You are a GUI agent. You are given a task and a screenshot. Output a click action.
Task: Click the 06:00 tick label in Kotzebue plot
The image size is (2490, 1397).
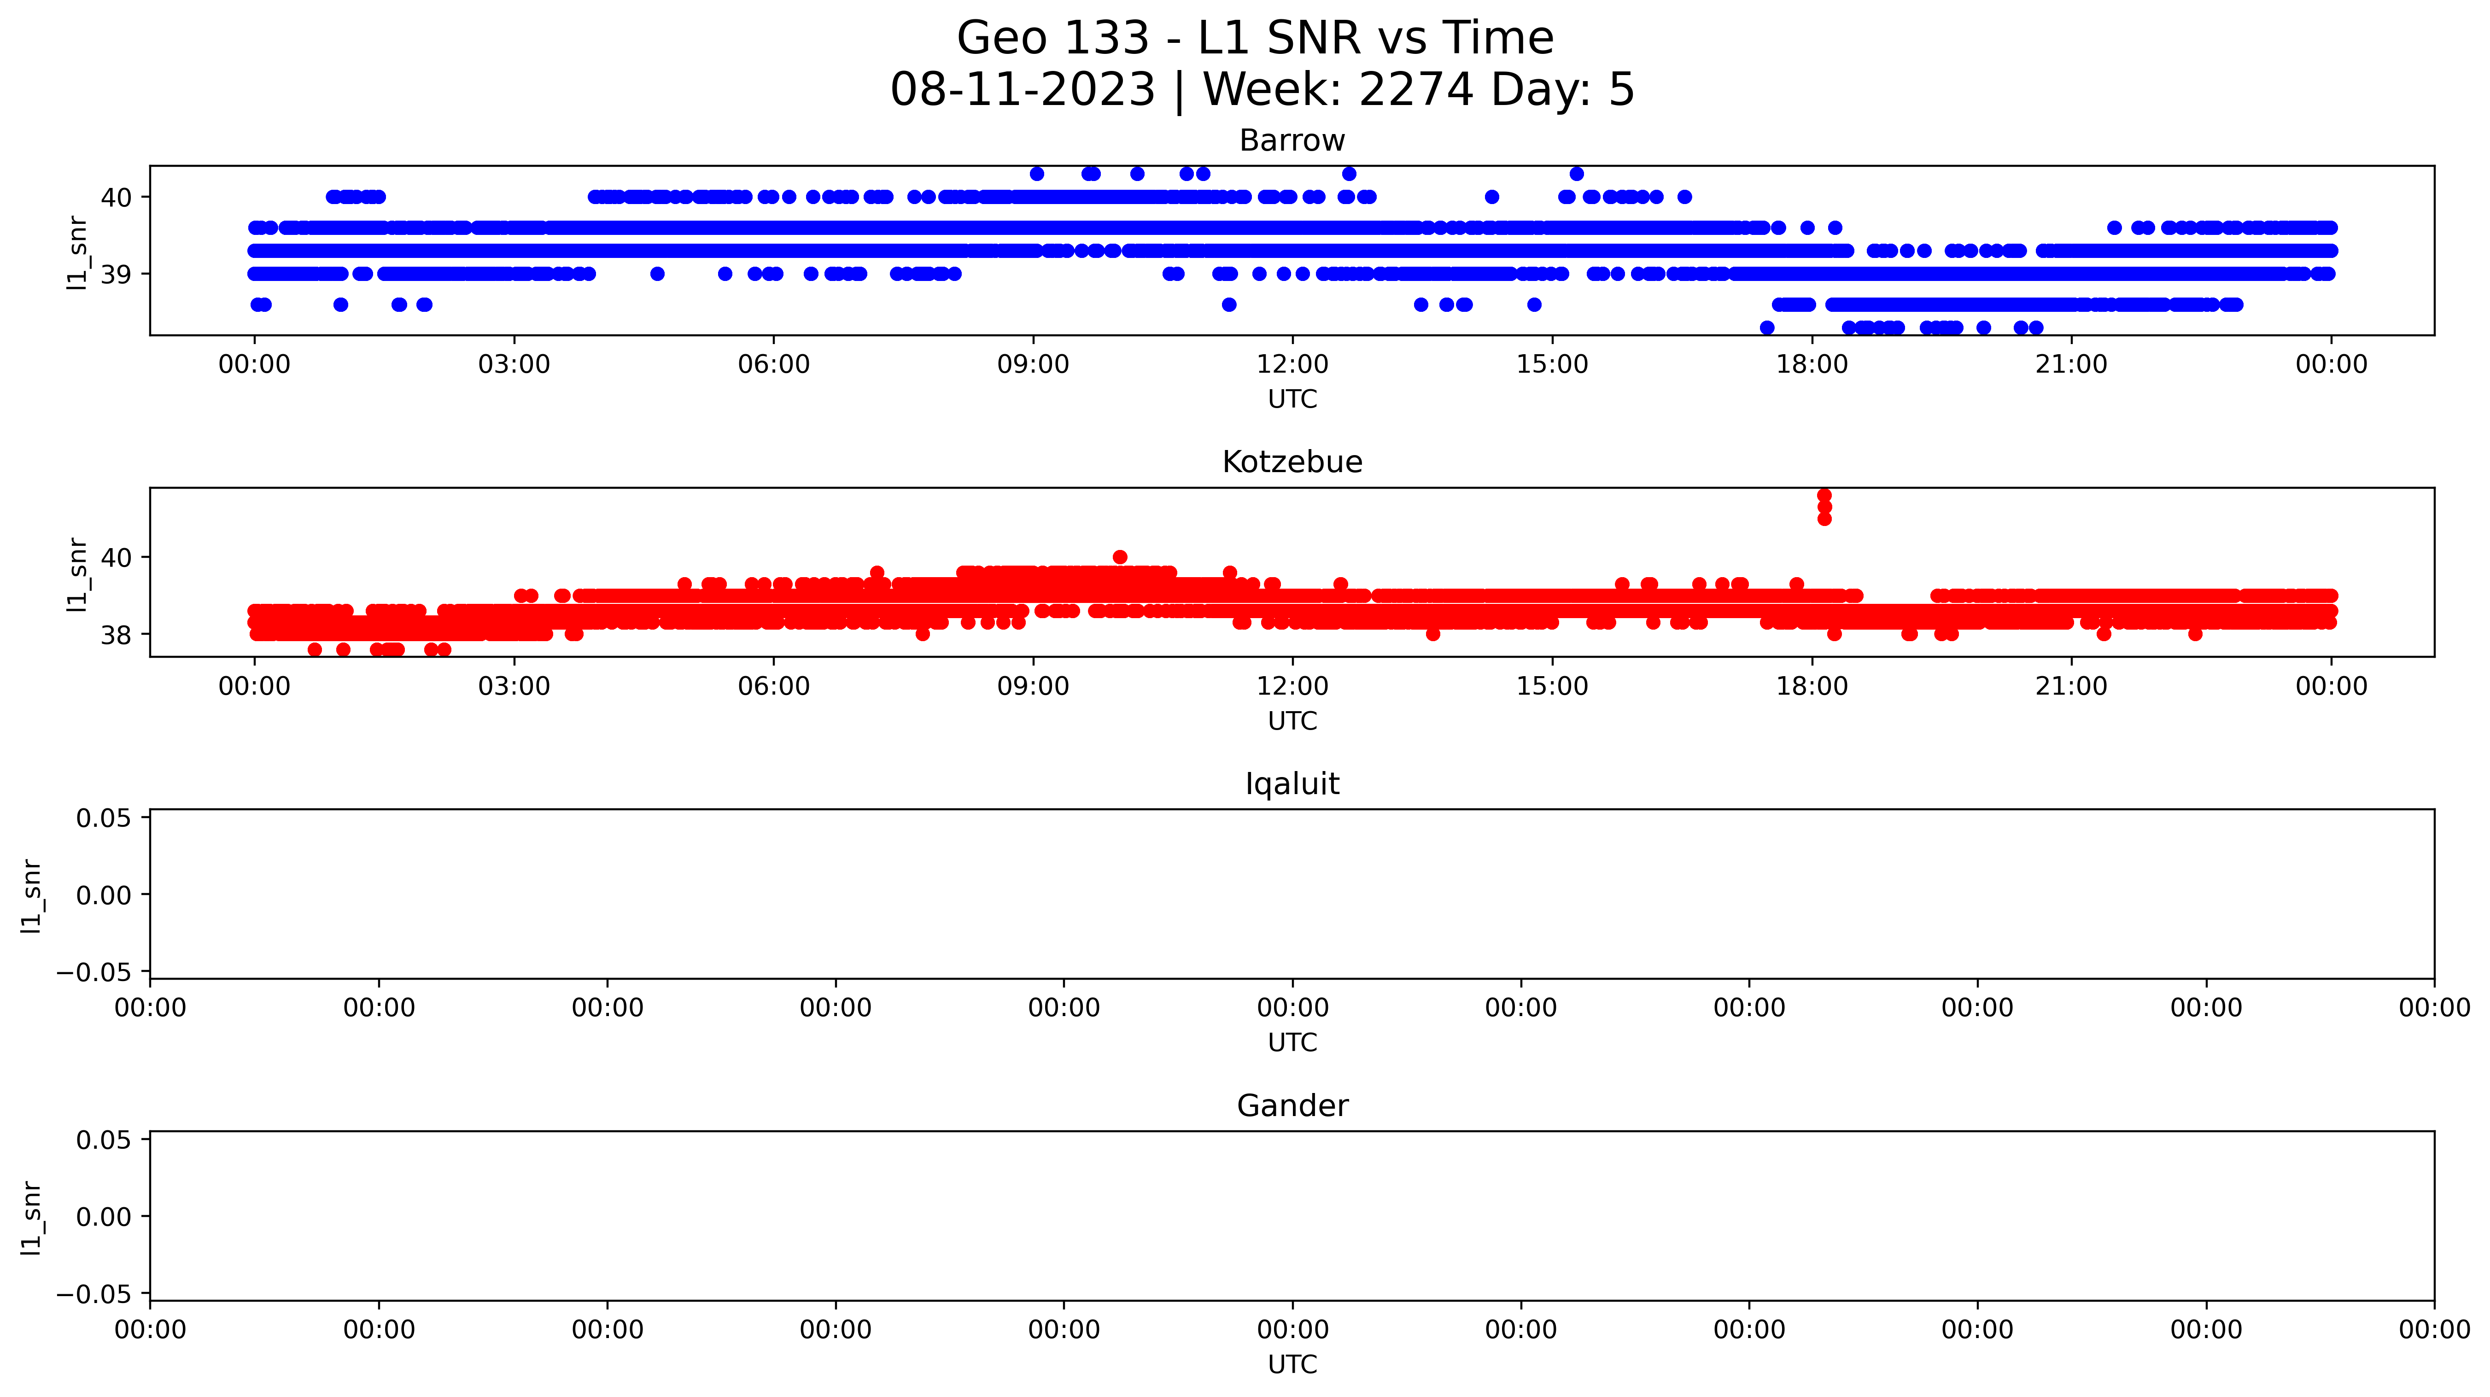pos(773,686)
